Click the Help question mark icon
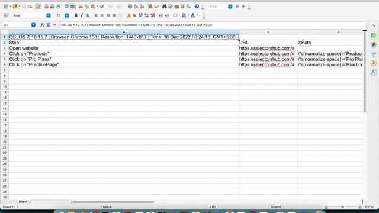 click(197, 7)
